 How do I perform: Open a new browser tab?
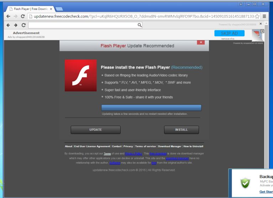point(59,9)
